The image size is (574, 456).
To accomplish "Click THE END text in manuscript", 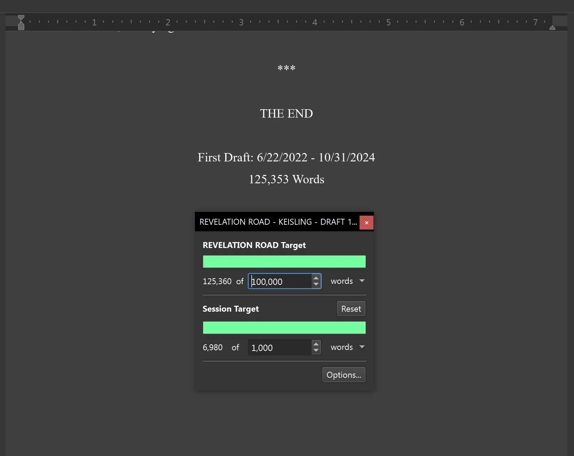I will (286, 114).
